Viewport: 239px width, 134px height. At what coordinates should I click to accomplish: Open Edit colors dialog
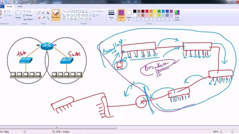177,15
